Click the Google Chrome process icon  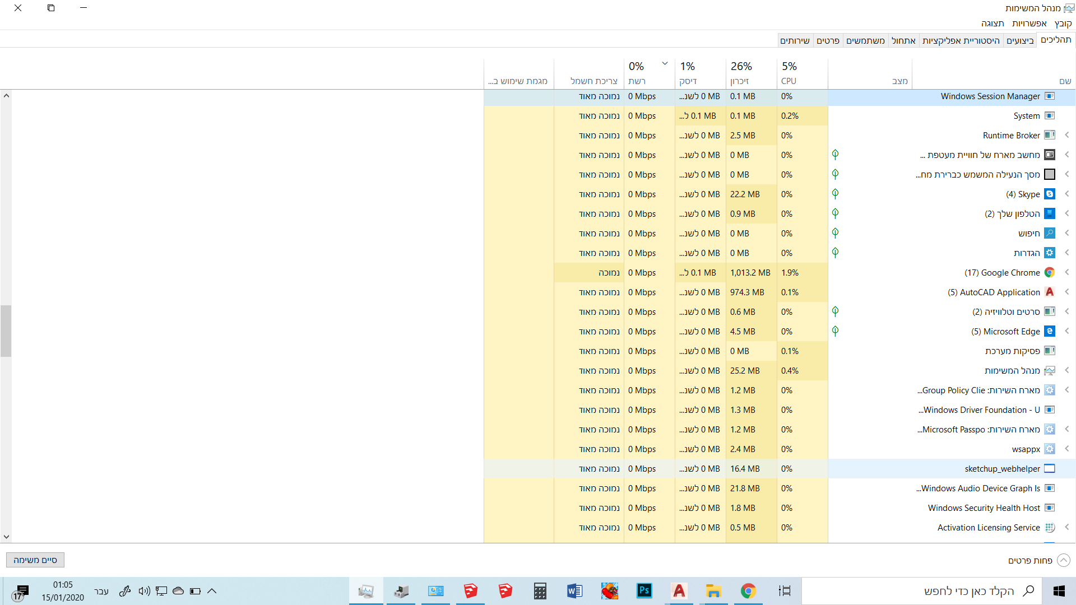pos(1050,273)
